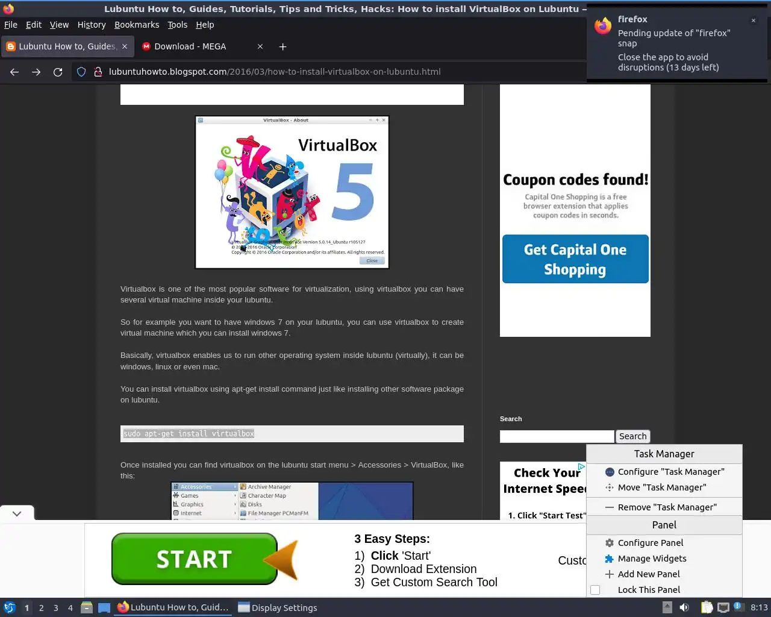Go back to the previous page
Screen dimensions: 771x617
tap(14, 72)
